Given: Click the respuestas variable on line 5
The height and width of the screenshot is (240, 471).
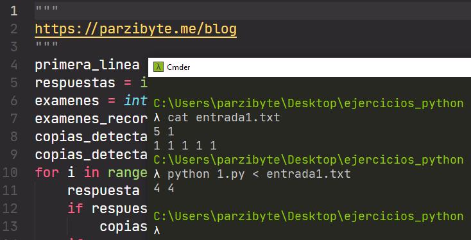Looking at the screenshot, I should tap(75, 83).
